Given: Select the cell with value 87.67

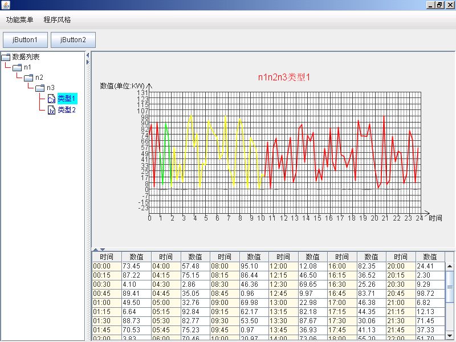Looking at the screenshot, I should pyautogui.click(x=312, y=321).
